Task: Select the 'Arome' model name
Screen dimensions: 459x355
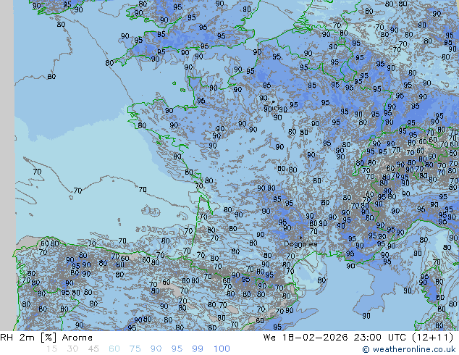Action: coord(77,338)
